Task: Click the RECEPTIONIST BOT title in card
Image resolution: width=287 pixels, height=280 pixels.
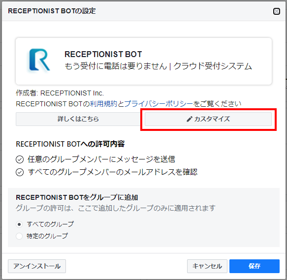Action: pos(103,54)
